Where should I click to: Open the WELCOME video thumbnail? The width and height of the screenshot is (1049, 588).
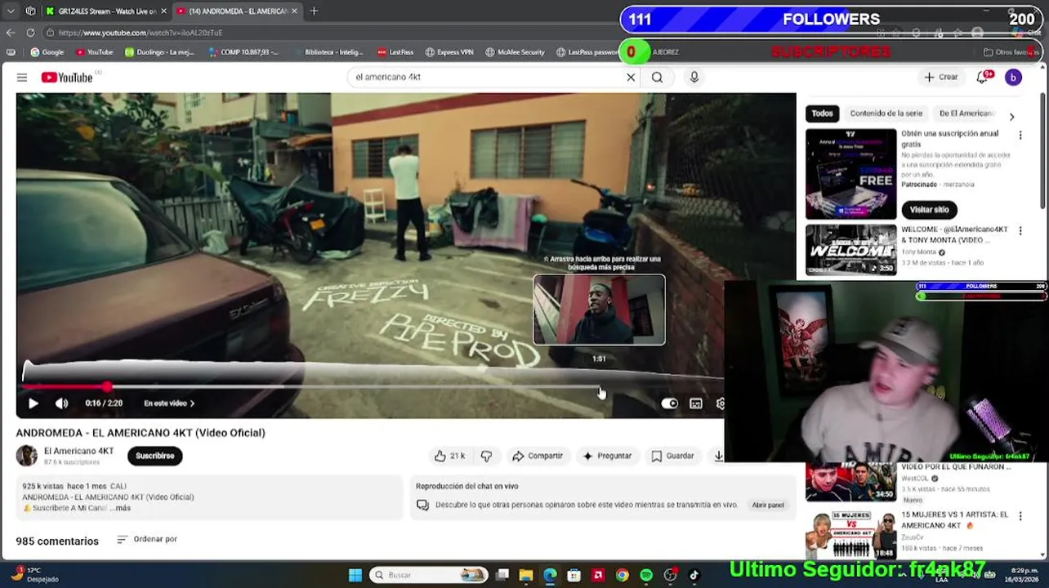(x=850, y=250)
